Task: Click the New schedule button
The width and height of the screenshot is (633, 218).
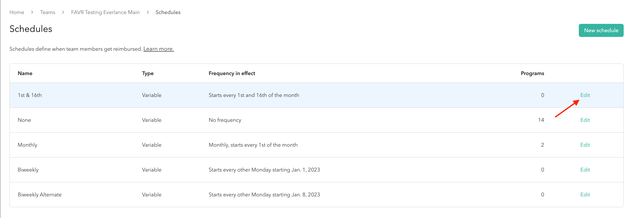Action: (601, 30)
